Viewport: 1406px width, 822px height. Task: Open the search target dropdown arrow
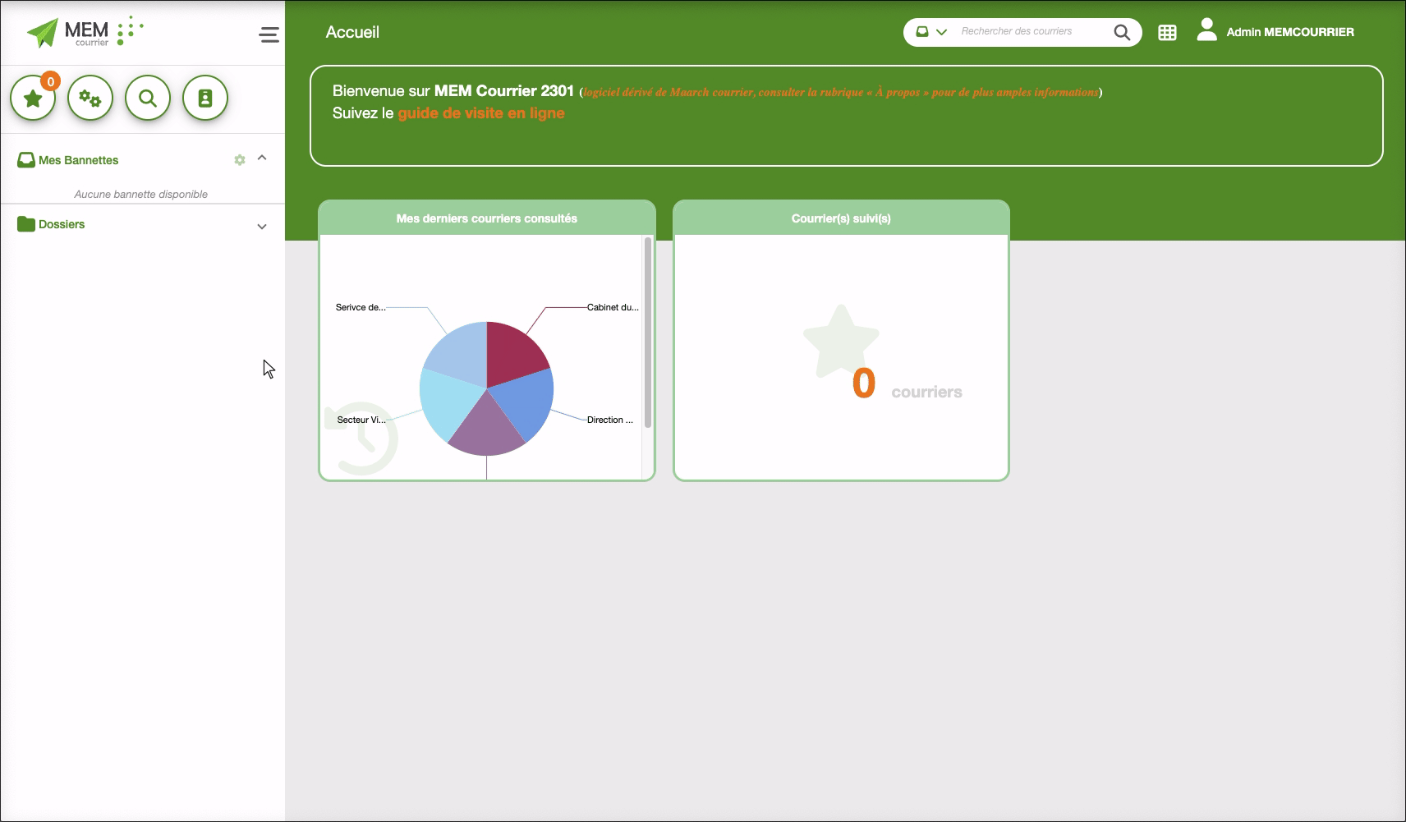click(x=942, y=32)
